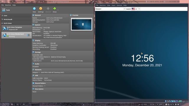Select the Tools icon in VirtualBox Manager
Screen dimensions: 189x106
(4, 10)
